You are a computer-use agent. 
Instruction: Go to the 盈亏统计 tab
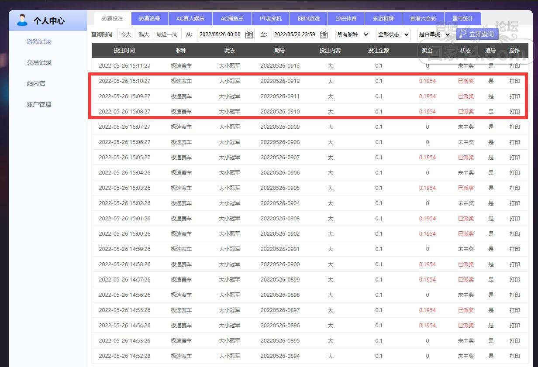point(462,19)
